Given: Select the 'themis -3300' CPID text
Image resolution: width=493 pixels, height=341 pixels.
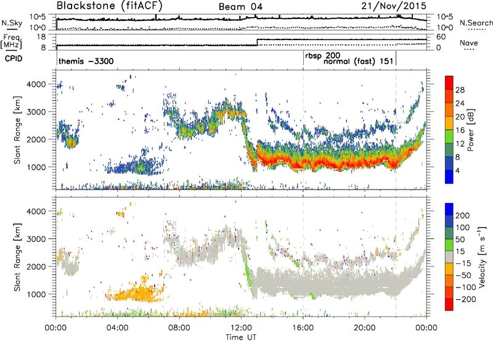Looking at the screenshot, I should click(x=86, y=61).
